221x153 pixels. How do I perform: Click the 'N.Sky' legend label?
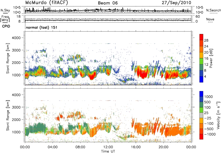click(x=5, y=10)
